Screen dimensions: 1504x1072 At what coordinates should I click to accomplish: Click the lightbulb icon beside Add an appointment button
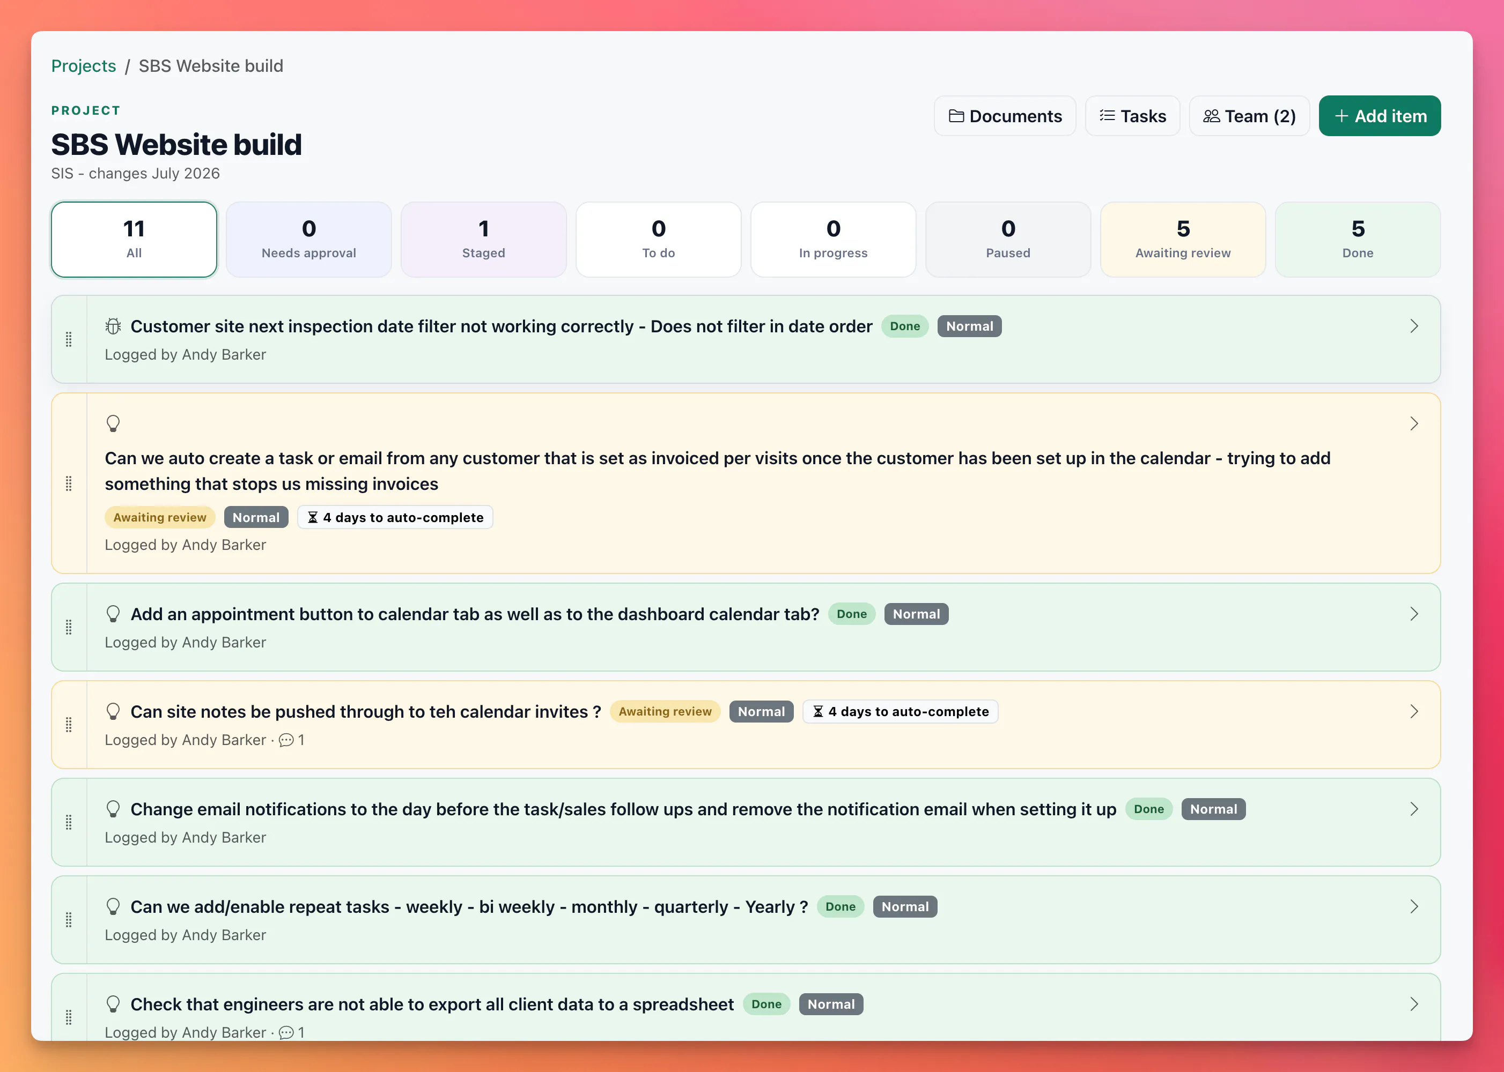(113, 614)
